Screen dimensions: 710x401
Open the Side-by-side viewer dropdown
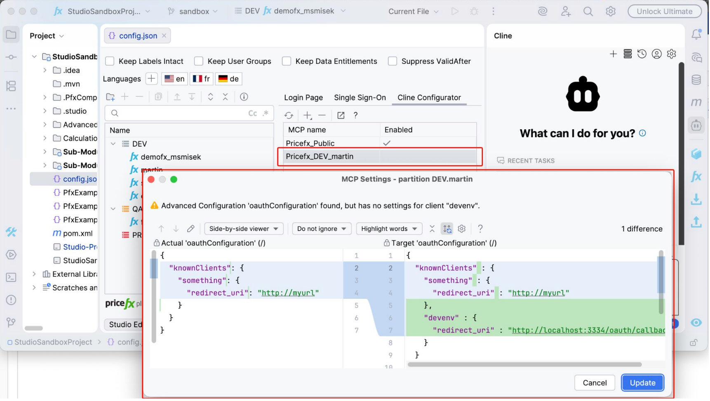(244, 229)
